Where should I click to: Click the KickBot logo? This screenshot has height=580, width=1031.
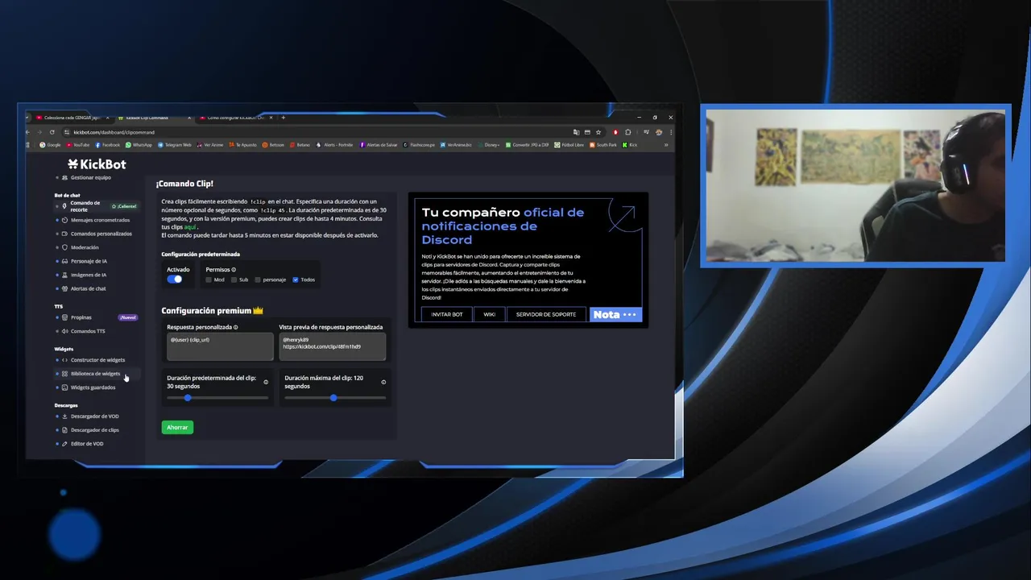(x=97, y=164)
